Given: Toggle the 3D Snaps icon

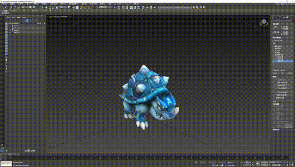Looking at the screenshot, I should tap(81, 7).
